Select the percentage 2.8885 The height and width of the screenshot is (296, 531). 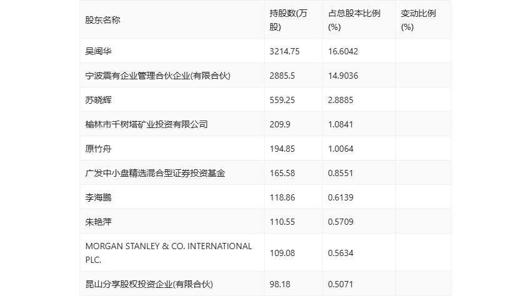340,100
